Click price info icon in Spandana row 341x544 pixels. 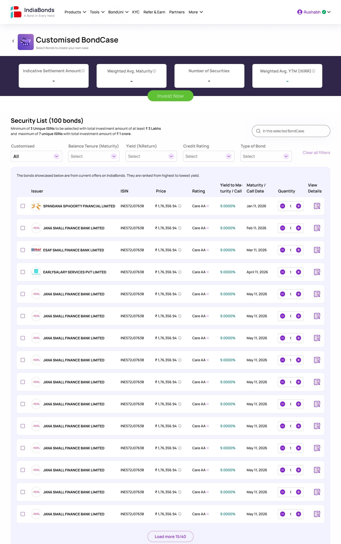(x=180, y=206)
